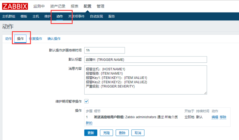Open the 资产记录 top menu
Screen dimensions: 239x140
tap(58, 6)
